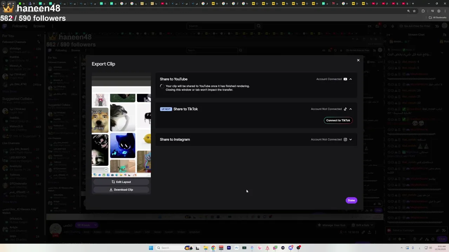
Task: Close the Export Clip dialog
Action: point(358,60)
